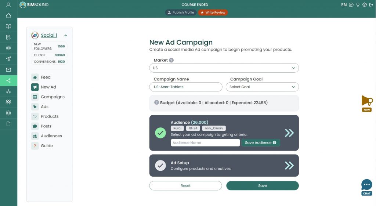
Task: Expand Ad Setup with double arrow
Action: coord(289,166)
